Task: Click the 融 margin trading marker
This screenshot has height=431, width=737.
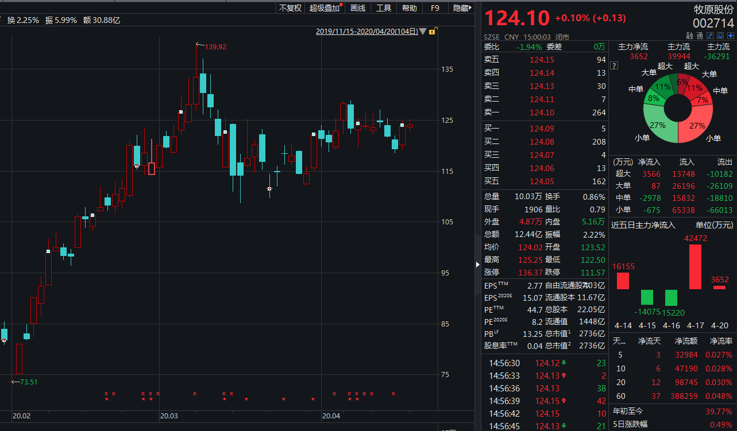Action: click(x=690, y=36)
